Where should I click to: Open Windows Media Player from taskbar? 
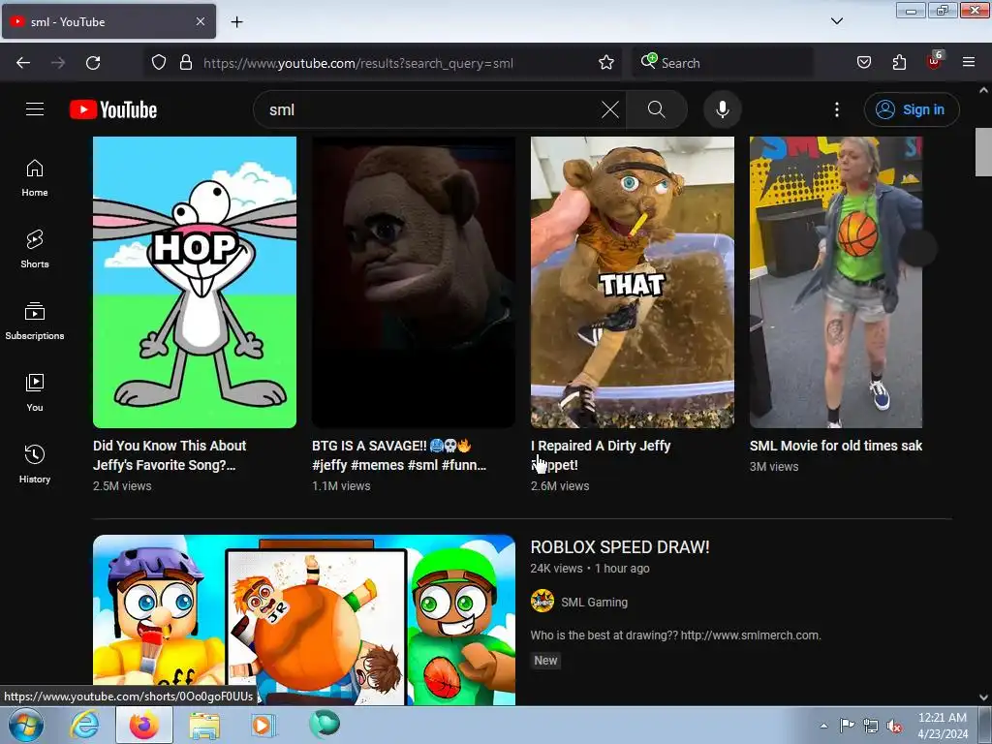point(263,725)
